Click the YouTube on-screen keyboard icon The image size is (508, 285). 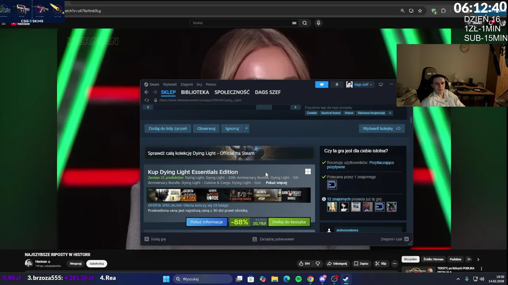click(x=294, y=23)
